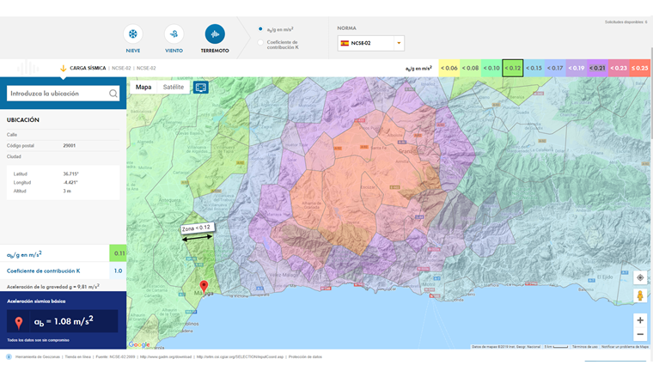Select the Coeficiente de contribución K radio option

(260, 42)
